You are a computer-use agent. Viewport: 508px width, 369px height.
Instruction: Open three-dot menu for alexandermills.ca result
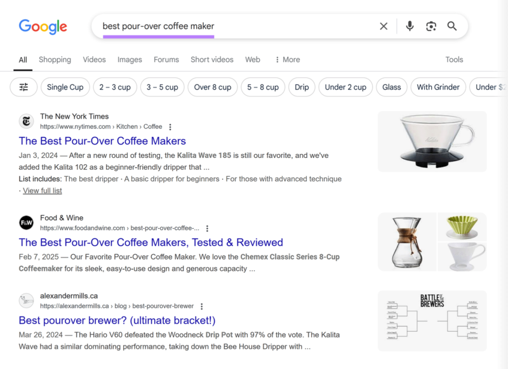coord(202,306)
